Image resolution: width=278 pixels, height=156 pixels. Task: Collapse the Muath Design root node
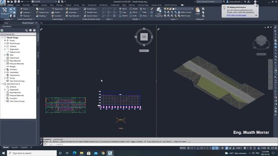[2, 38]
